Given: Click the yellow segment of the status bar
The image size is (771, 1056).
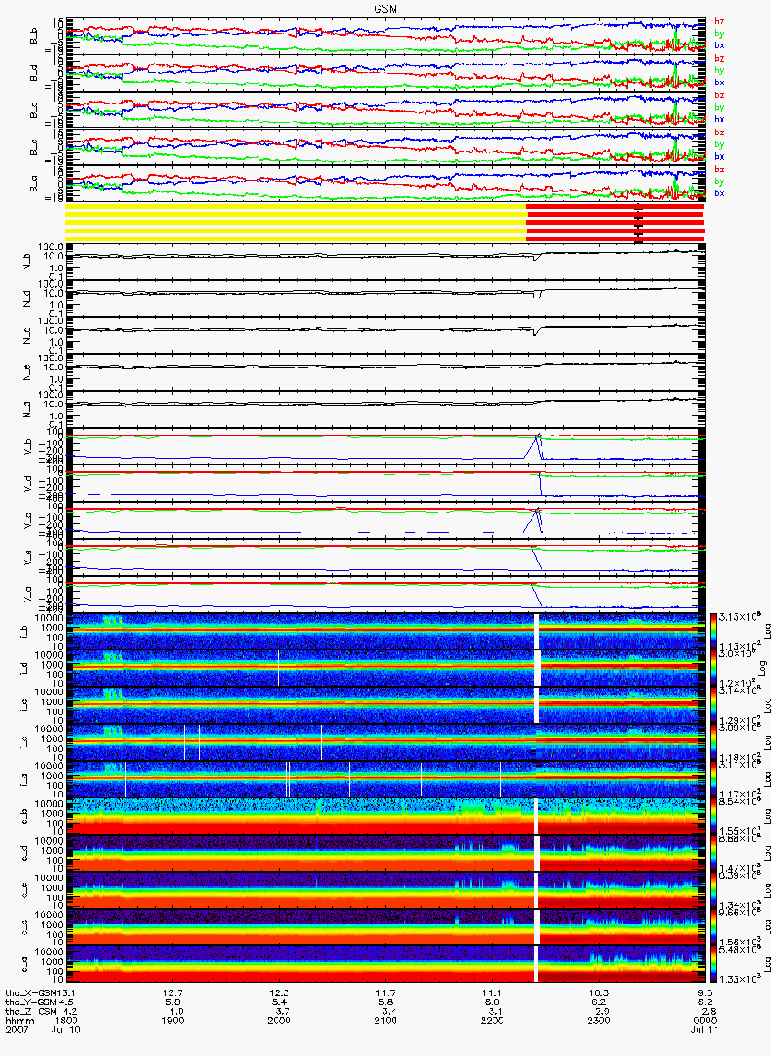Looking at the screenshot, I should point(296,222).
